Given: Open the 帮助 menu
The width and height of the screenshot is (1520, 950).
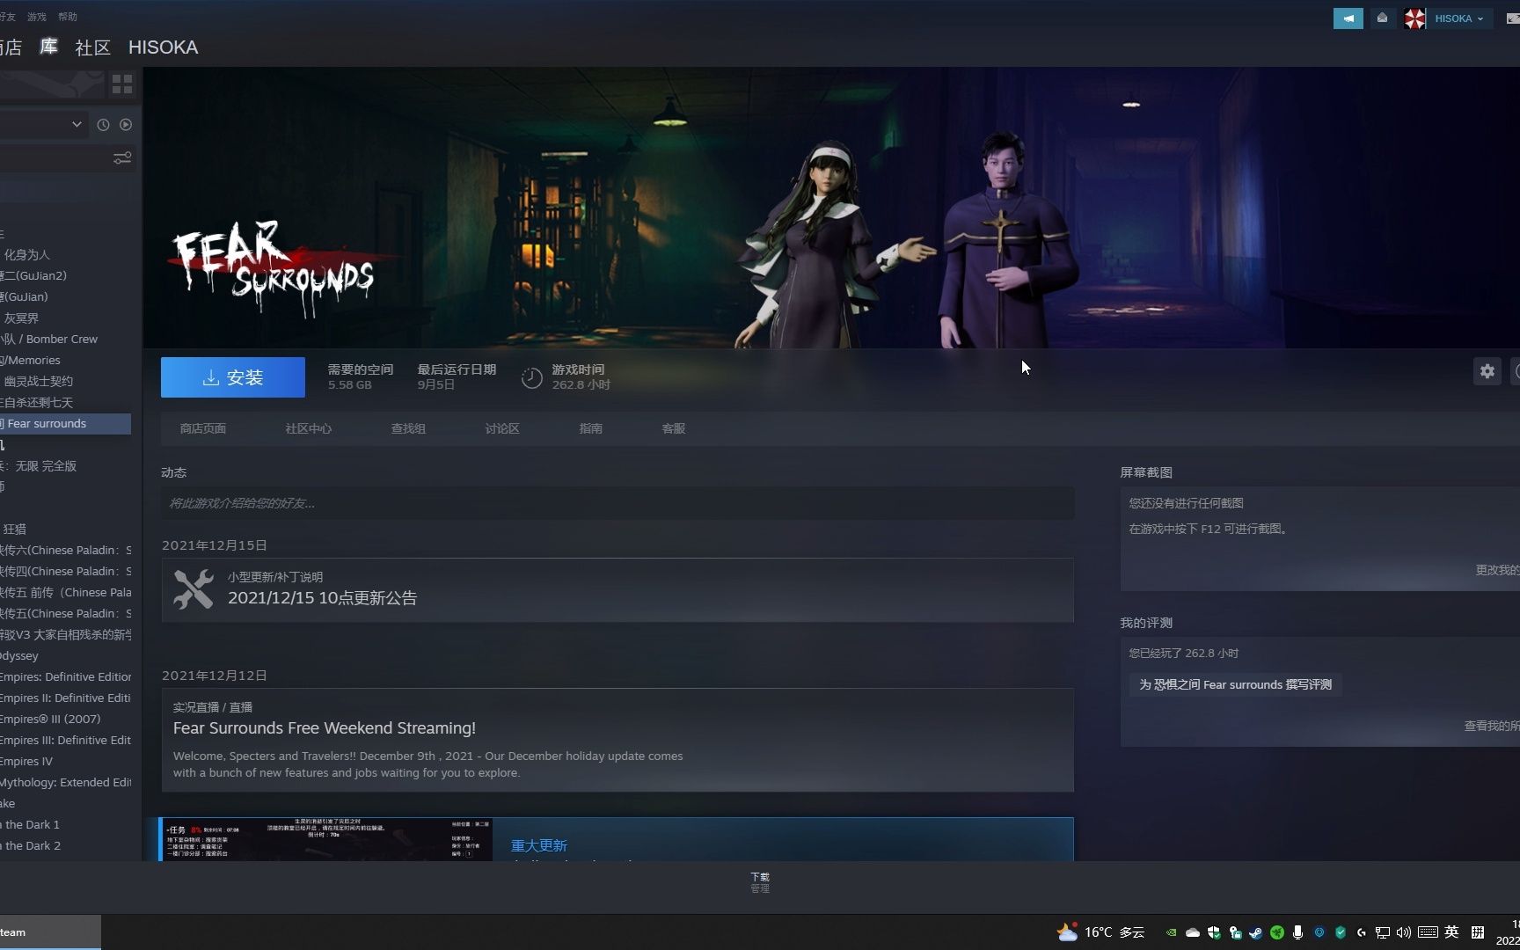Looking at the screenshot, I should tap(68, 17).
